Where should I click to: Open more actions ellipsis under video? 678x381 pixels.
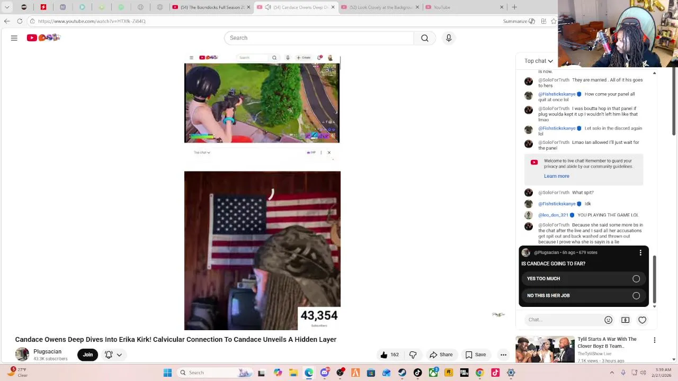click(x=503, y=355)
